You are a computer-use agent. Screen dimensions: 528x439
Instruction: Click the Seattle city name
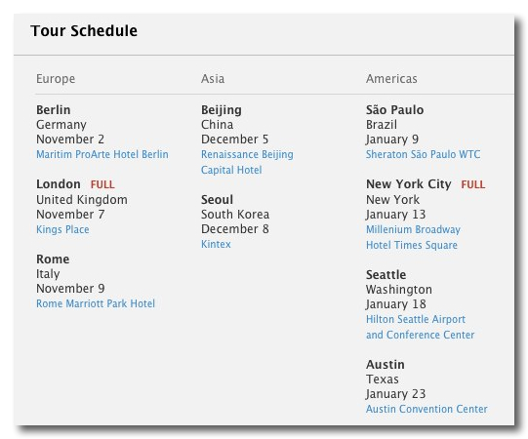[386, 275]
